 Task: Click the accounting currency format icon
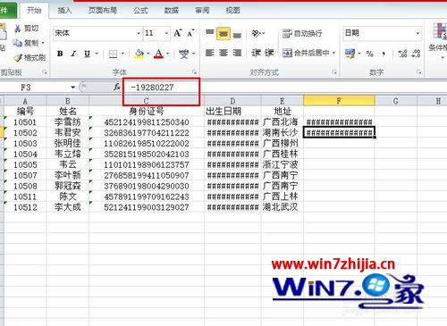click(350, 54)
